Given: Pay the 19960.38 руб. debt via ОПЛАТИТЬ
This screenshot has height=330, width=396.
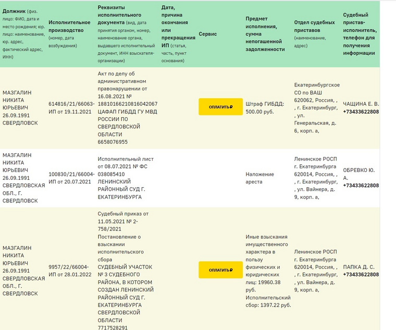Looking at the screenshot, I should click(220, 270).
